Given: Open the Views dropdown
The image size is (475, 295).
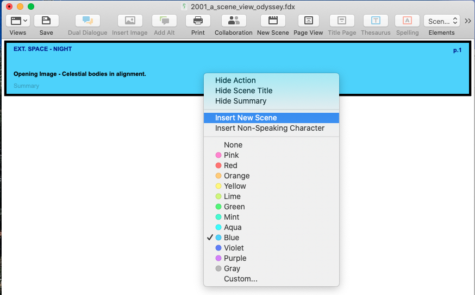Looking at the screenshot, I should pos(18,21).
